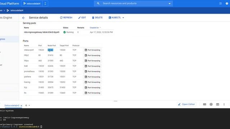
Task: Toggle the Cloud Shell keyboard icon
Action: [x=204, y=104]
